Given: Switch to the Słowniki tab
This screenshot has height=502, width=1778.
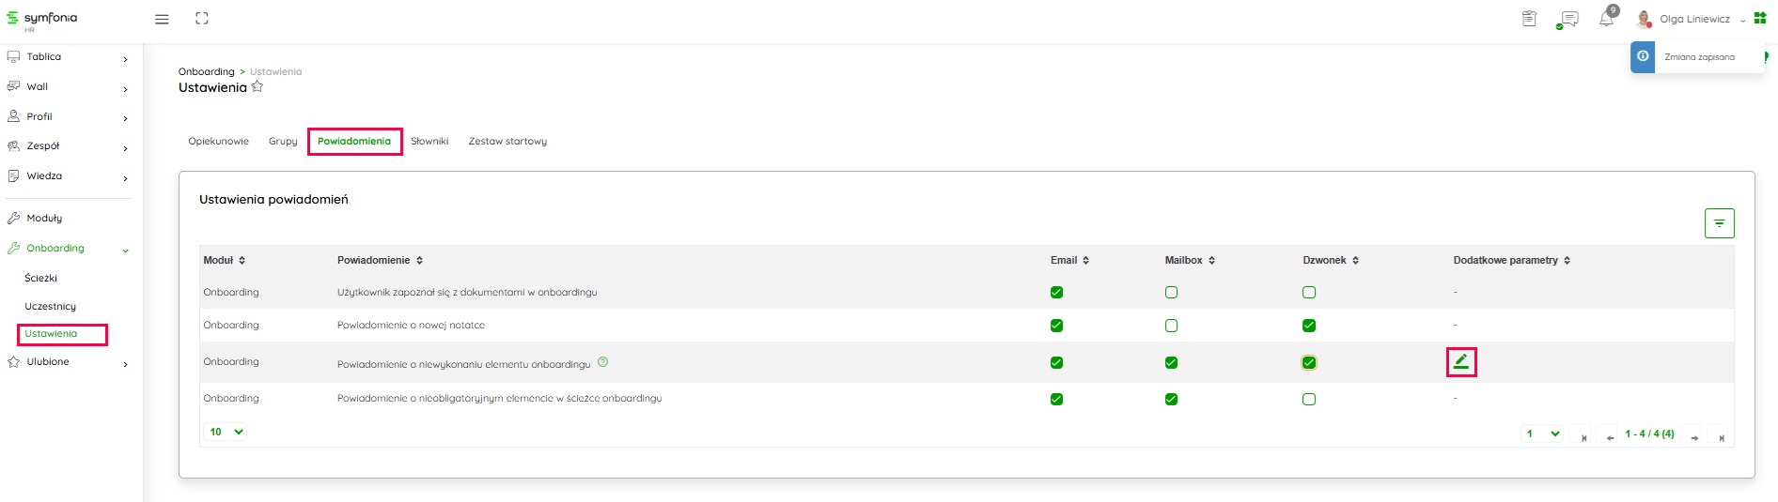Looking at the screenshot, I should tap(429, 142).
